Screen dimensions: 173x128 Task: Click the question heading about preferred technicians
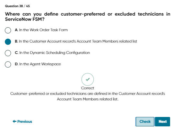pos(88,17)
